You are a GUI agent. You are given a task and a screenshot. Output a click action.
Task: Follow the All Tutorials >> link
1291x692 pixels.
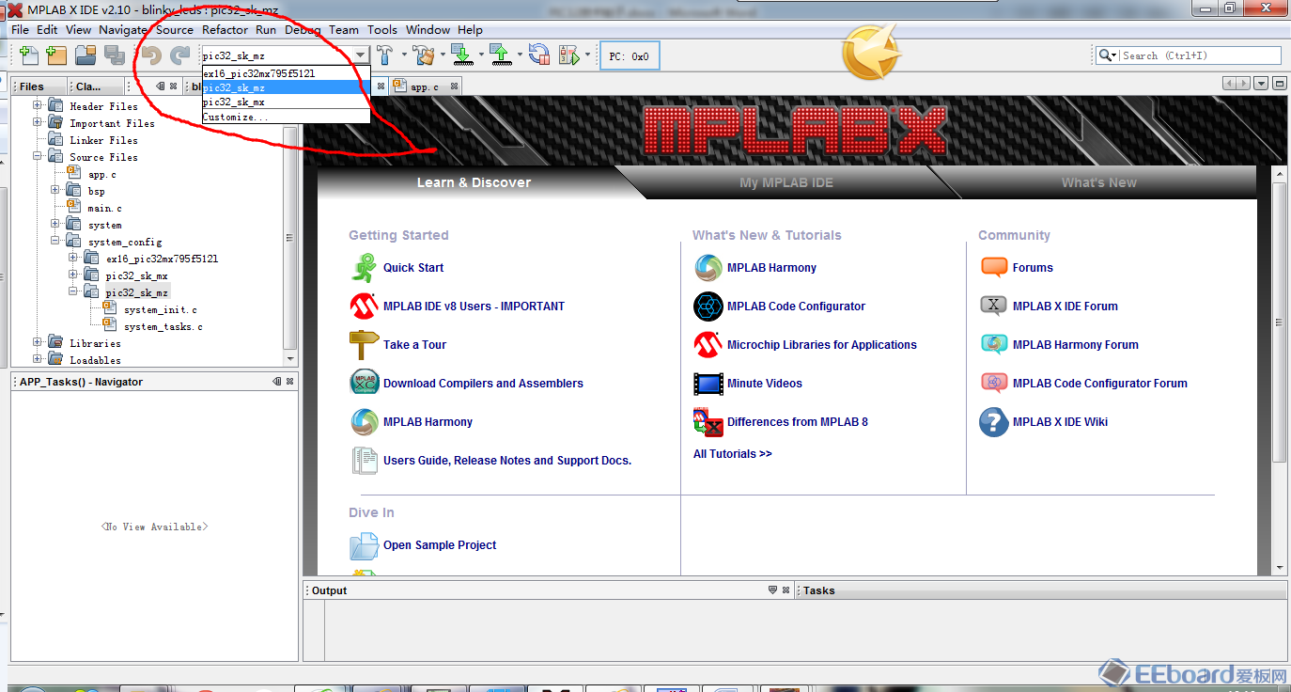[732, 454]
